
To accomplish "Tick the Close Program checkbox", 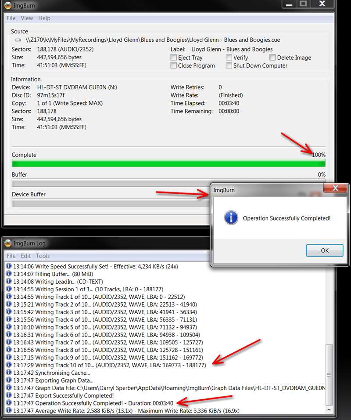I will tap(174, 65).
